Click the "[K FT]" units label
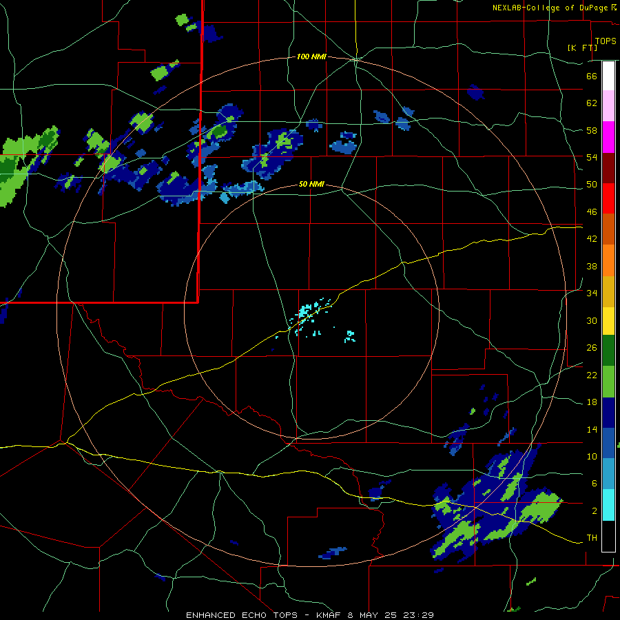This screenshot has height=620, width=620. [x=582, y=48]
